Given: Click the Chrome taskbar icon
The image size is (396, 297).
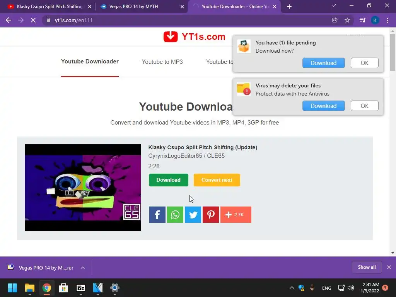Looking at the screenshot, I should click(46, 288).
